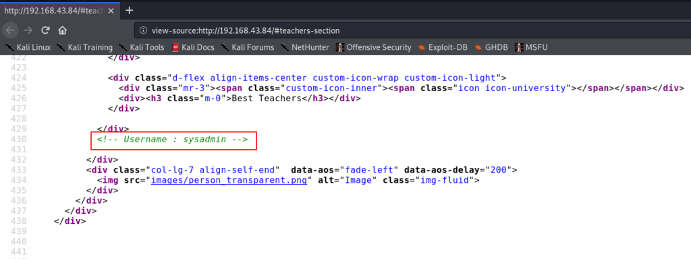This screenshot has width=691, height=259.
Task: Reload the page with refresh icon
Action: [45, 30]
